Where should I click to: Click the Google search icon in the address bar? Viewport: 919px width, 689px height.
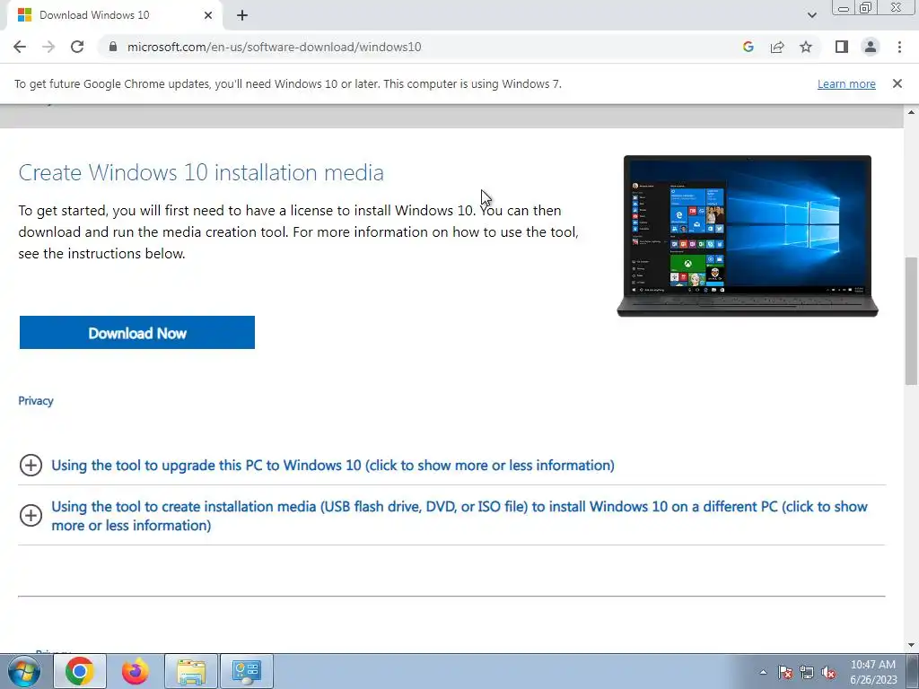[748, 47]
